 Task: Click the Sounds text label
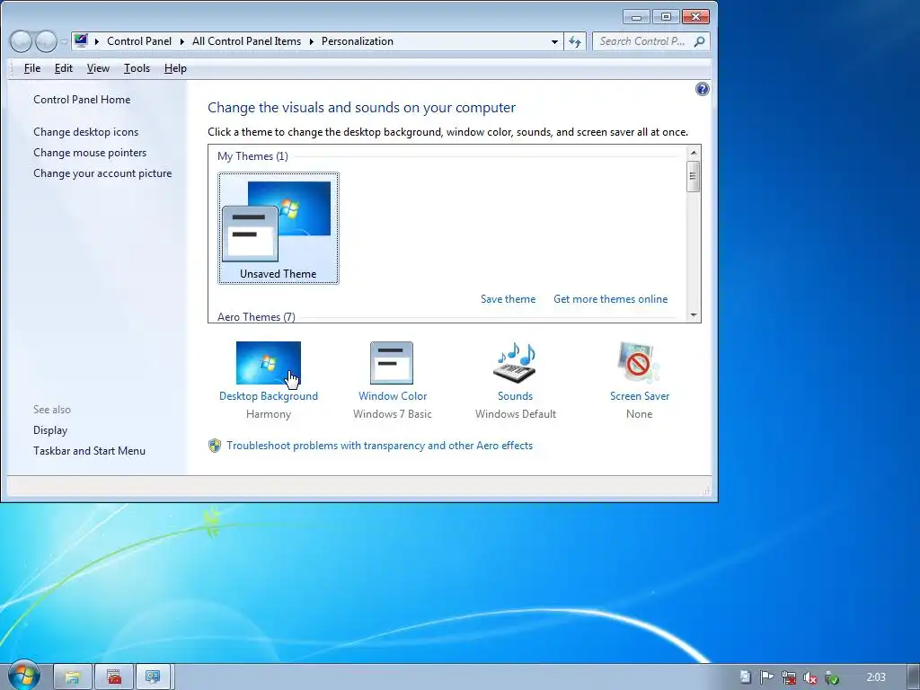pyautogui.click(x=515, y=396)
